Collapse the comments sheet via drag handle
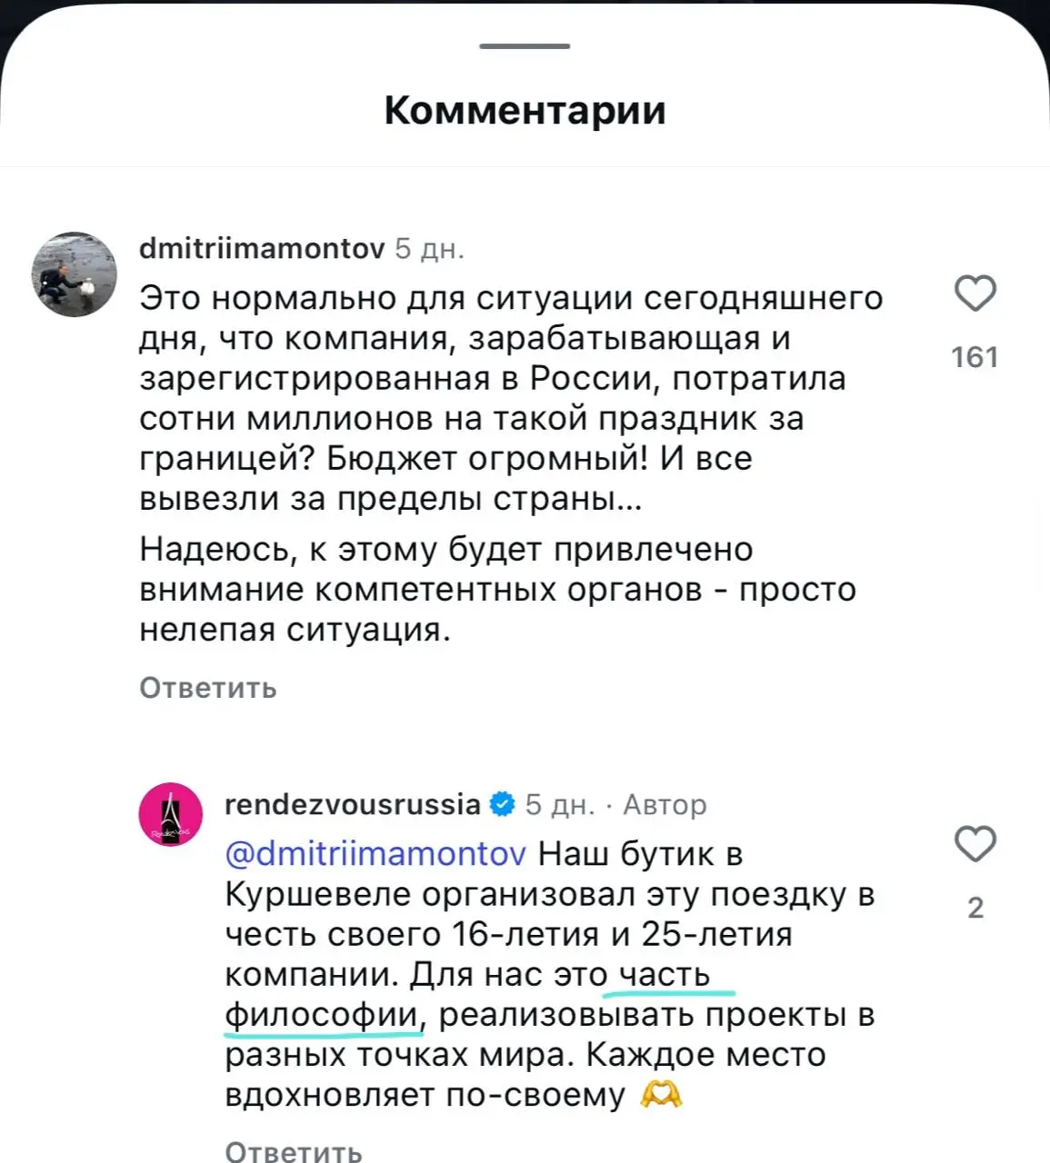Viewport: 1050px width, 1163px height. (x=525, y=45)
